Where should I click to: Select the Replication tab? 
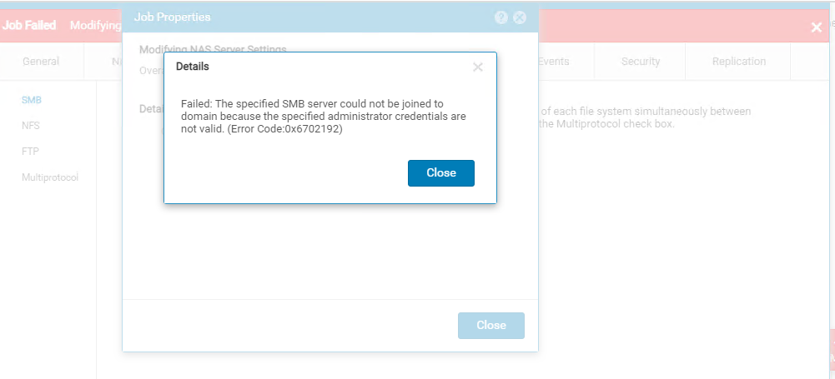(738, 62)
